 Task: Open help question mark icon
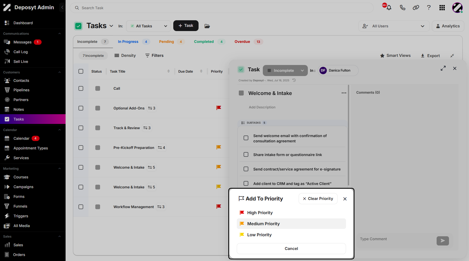click(429, 8)
